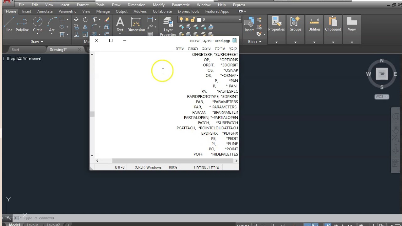This screenshot has width=402, height=226.
Task: Click the Hatch tool icon
Action: point(62,34)
